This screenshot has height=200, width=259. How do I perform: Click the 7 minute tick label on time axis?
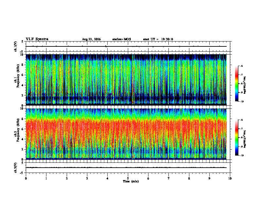tap(169, 178)
